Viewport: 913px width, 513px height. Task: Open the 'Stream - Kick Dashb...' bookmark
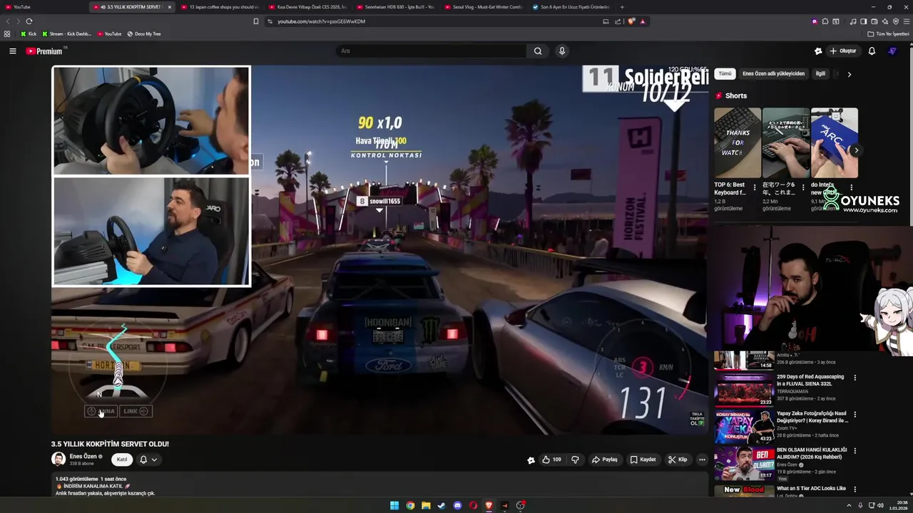67,33
